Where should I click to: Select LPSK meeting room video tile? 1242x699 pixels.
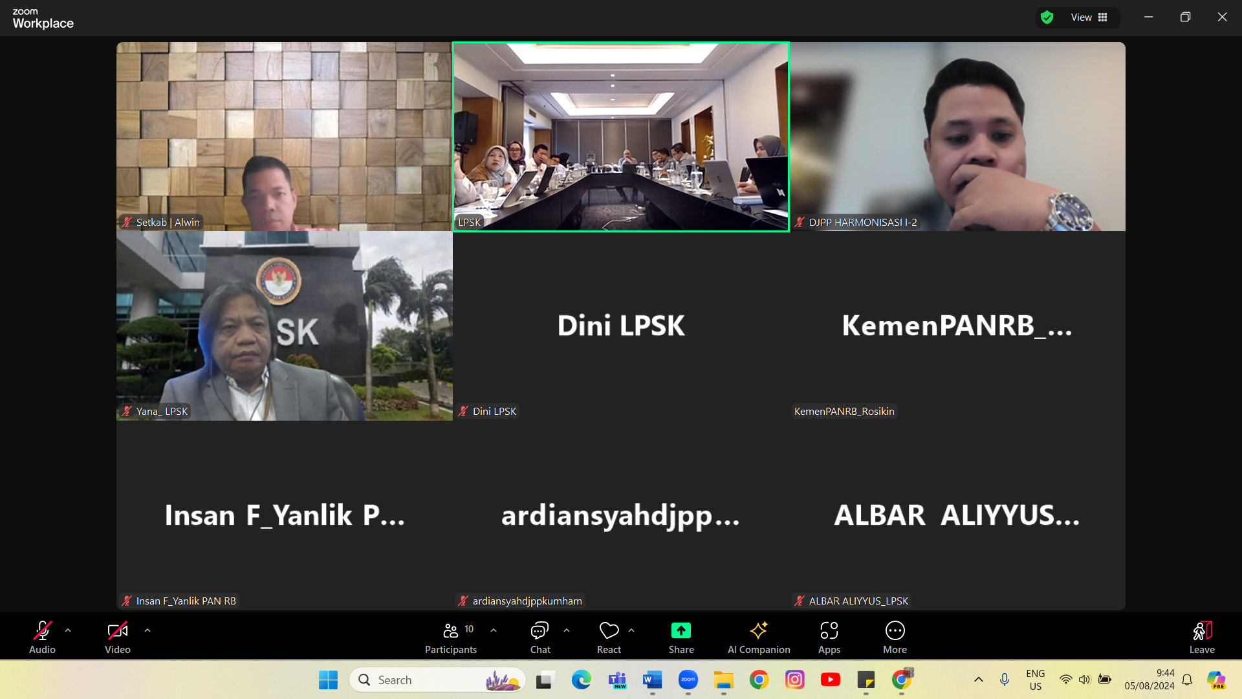pyautogui.click(x=621, y=137)
